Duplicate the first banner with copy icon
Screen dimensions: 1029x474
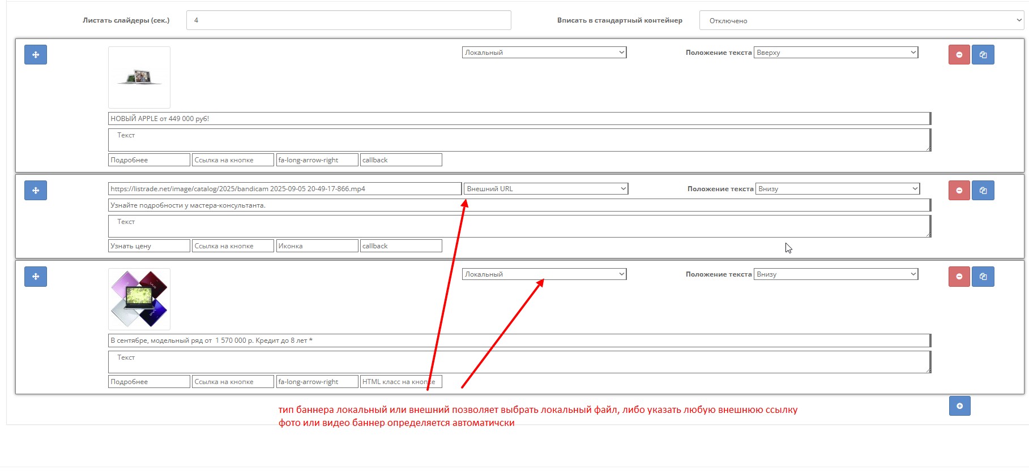pos(983,55)
